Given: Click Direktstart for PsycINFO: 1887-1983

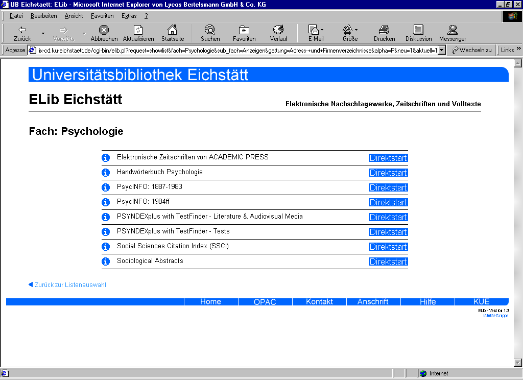Looking at the screenshot, I should point(388,187).
